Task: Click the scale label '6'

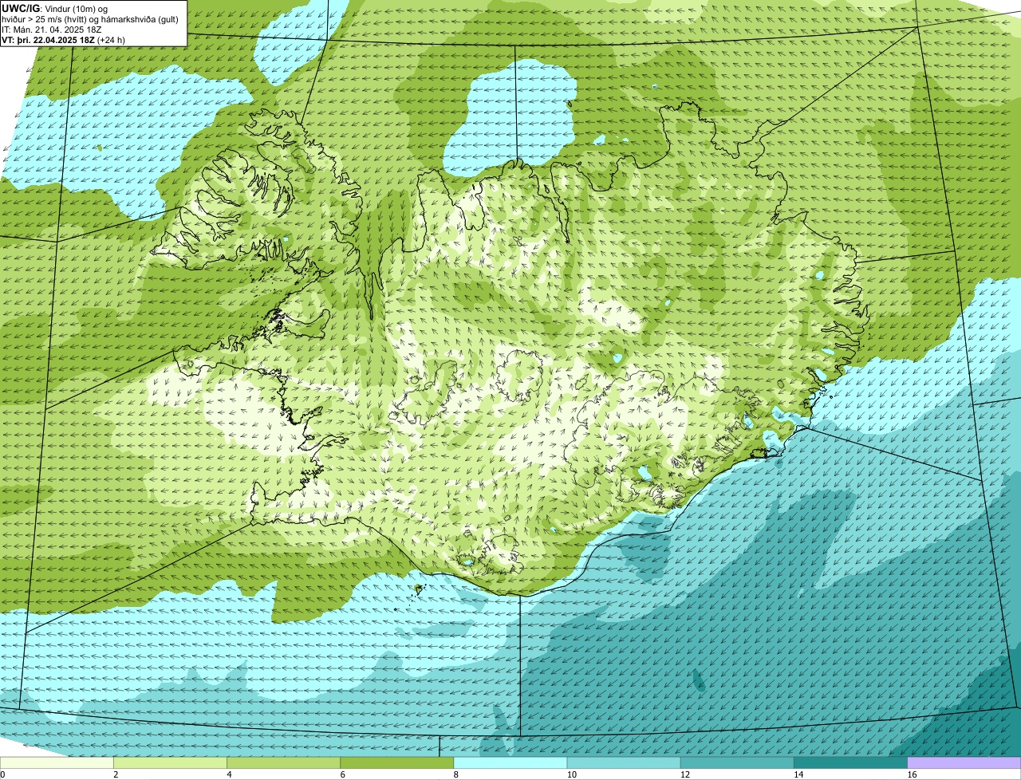Action: click(343, 774)
